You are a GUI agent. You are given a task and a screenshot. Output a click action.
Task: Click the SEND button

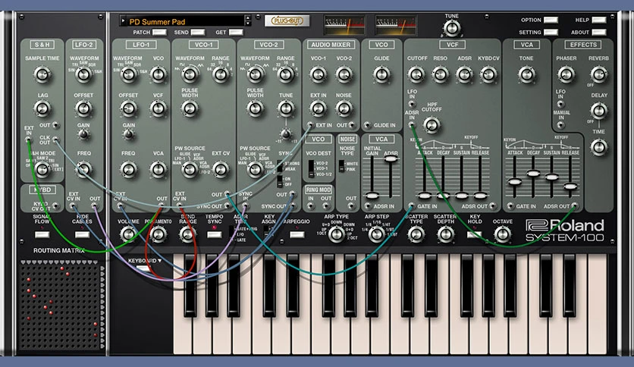point(198,33)
